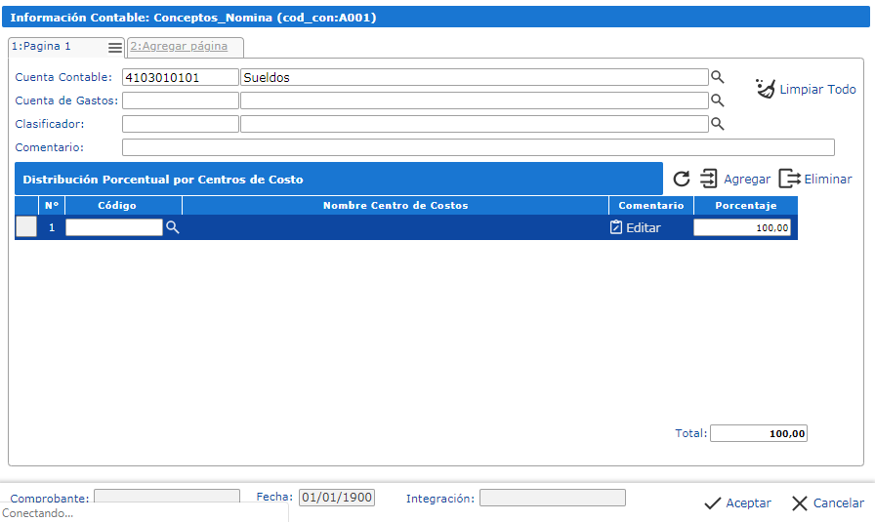Focus the Código field in row 1
The width and height of the screenshot is (875, 522).
[x=114, y=227]
